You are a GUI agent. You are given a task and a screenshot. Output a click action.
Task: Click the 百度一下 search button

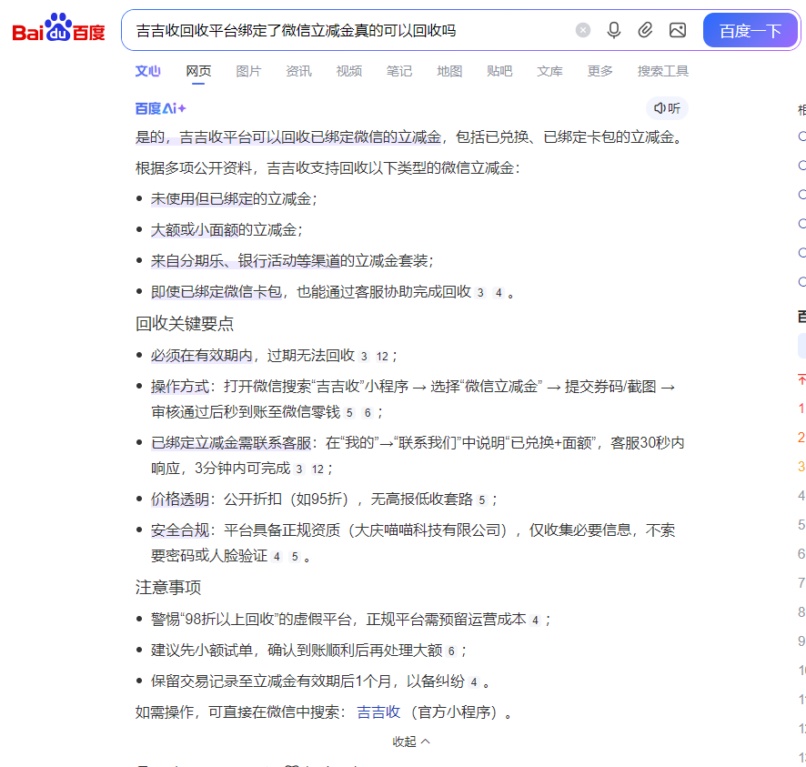(751, 30)
